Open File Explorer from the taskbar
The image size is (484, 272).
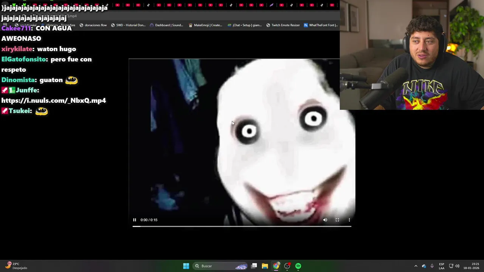click(265, 266)
